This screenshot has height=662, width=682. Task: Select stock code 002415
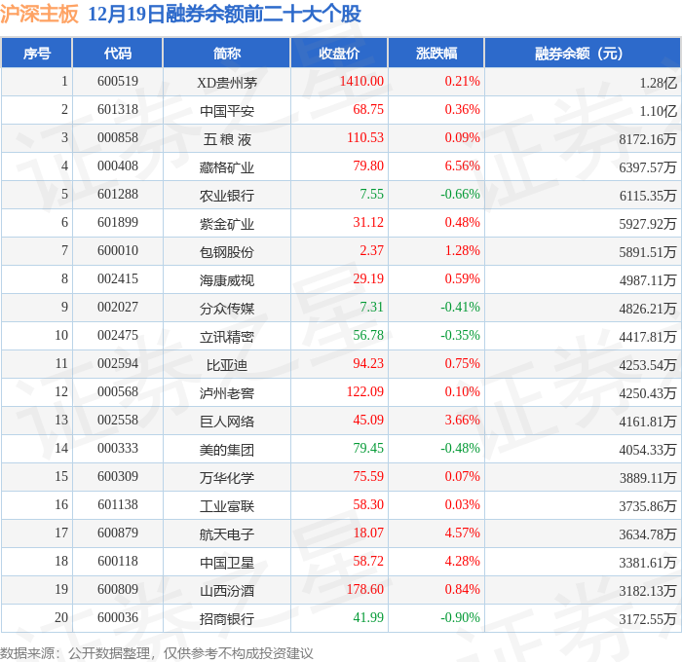pos(118,279)
